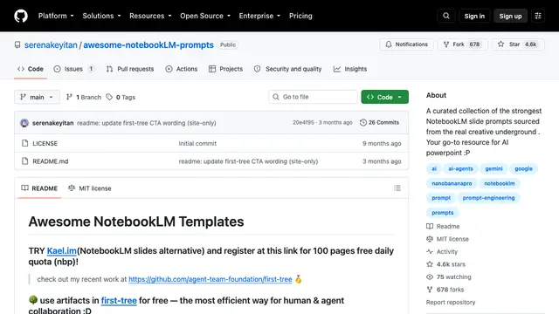Expand the Open Source dropdown menu
The image size is (559, 314).
click(x=205, y=16)
